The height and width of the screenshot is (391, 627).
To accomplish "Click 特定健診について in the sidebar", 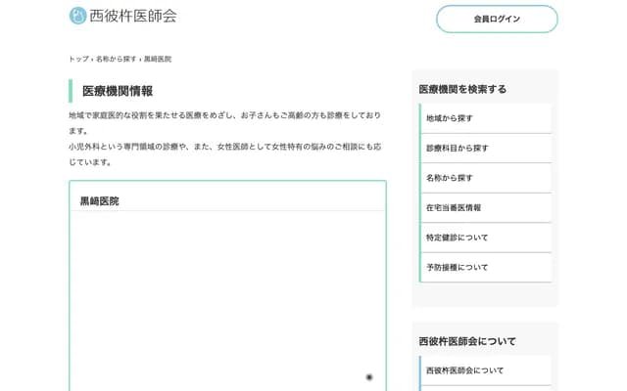I will [x=457, y=238].
